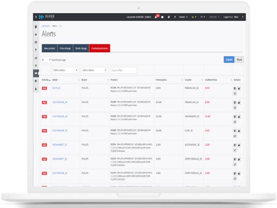Image resolution: width=277 pixels, height=208 pixels.
Task: Expand the sidebar using the top-left arrow
Action: point(36,17)
